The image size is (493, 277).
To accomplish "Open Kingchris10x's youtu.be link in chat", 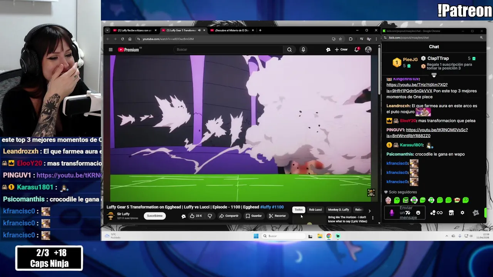I will coord(417,88).
